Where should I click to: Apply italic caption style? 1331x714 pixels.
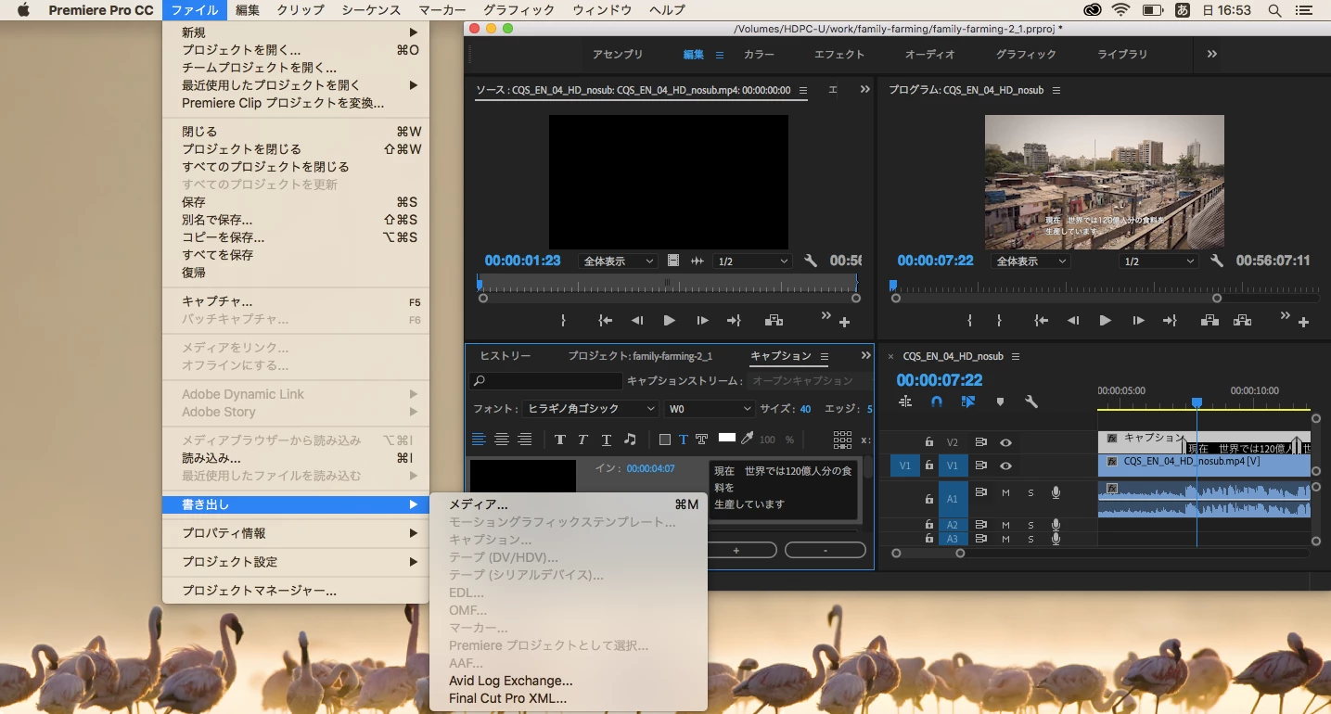coord(582,440)
